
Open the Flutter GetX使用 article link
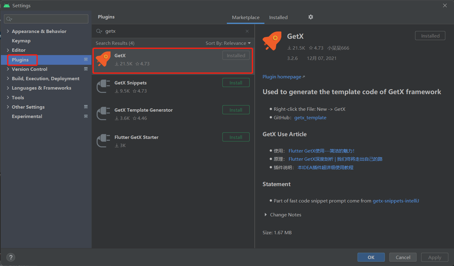(321, 151)
